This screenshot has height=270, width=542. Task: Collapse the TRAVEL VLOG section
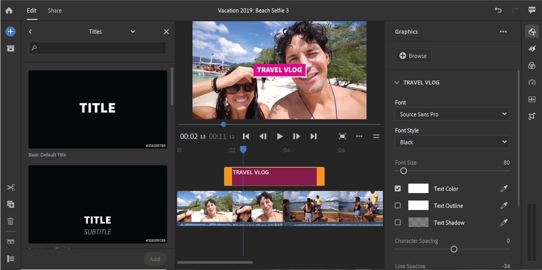[x=397, y=82]
